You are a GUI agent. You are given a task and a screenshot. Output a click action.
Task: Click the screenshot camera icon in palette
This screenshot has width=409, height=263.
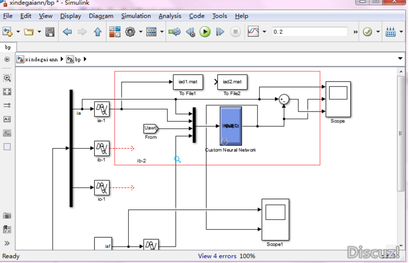point(7,216)
